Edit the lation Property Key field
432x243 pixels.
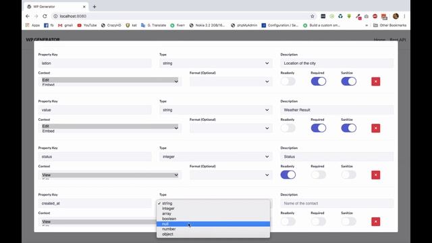[x=94, y=63]
